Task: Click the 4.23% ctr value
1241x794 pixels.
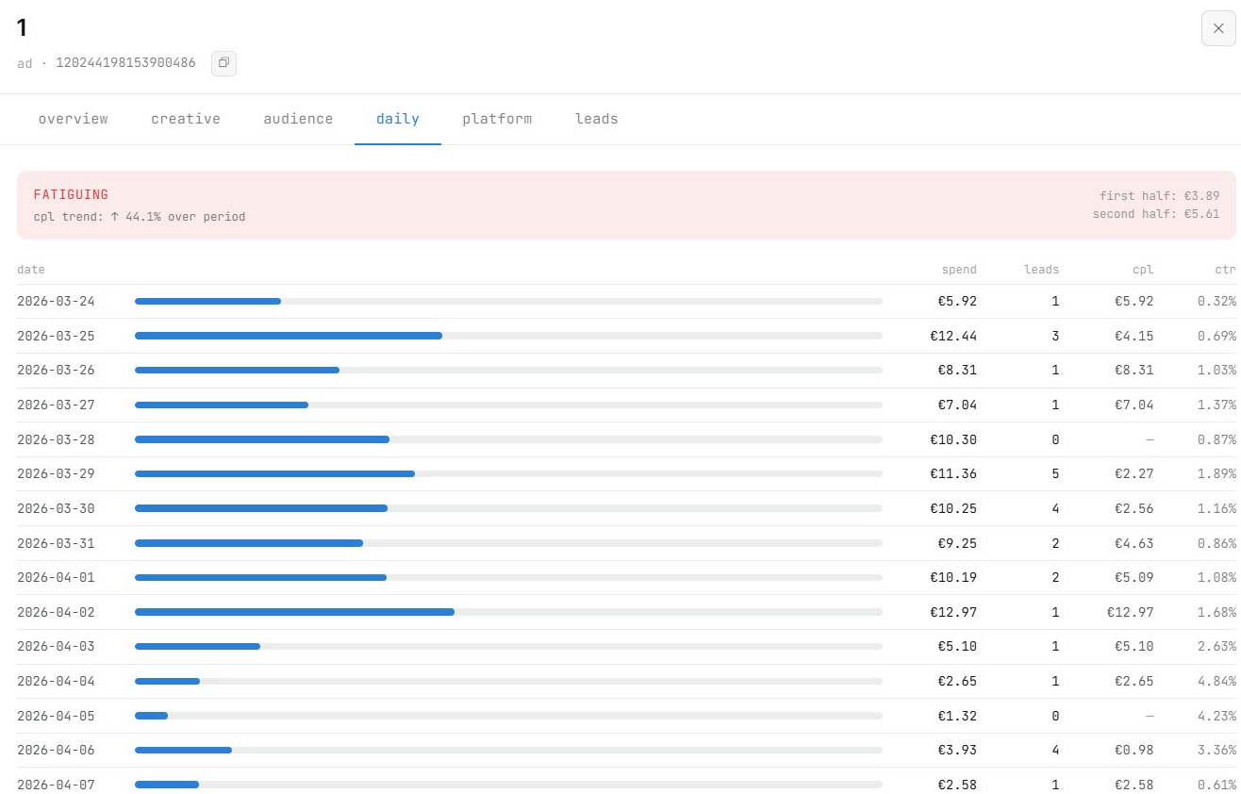Action: pos(1216,716)
